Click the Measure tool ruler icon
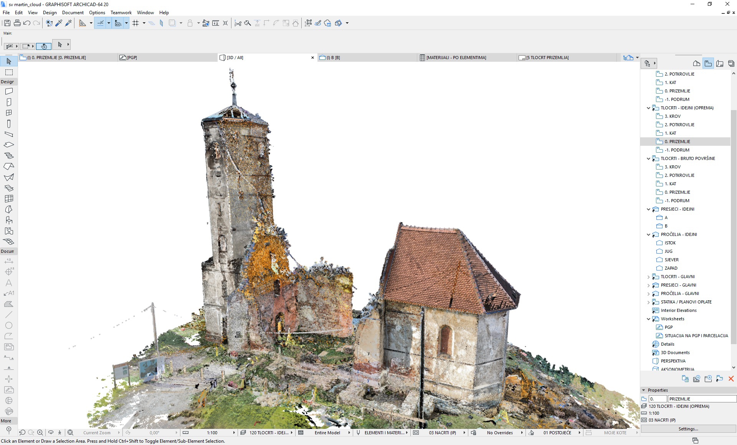737x445 pixels. click(216, 23)
